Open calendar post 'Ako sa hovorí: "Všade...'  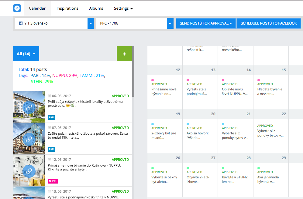click(x=198, y=136)
